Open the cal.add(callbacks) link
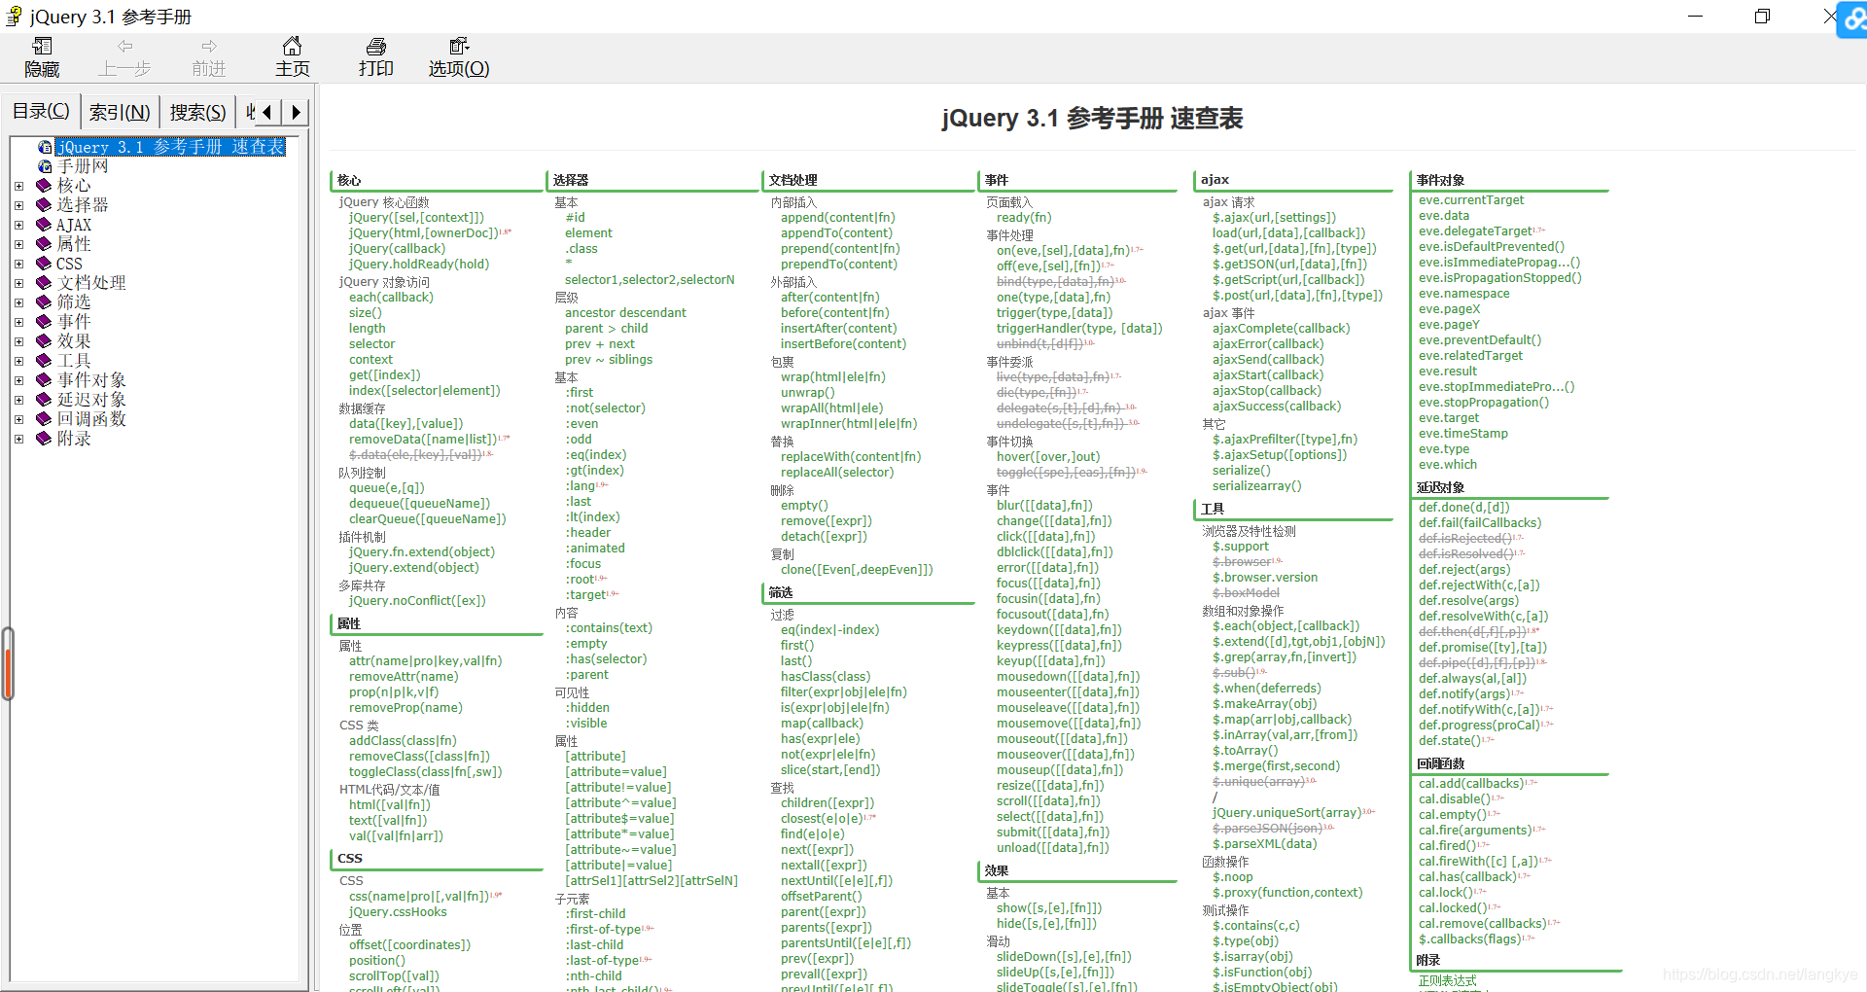 pyautogui.click(x=1471, y=784)
